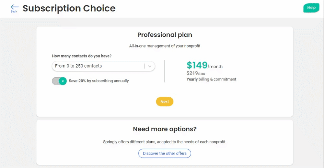Click the back arrow icon
The width and height of the screenshot is (324, 168).
click(14, 7)
